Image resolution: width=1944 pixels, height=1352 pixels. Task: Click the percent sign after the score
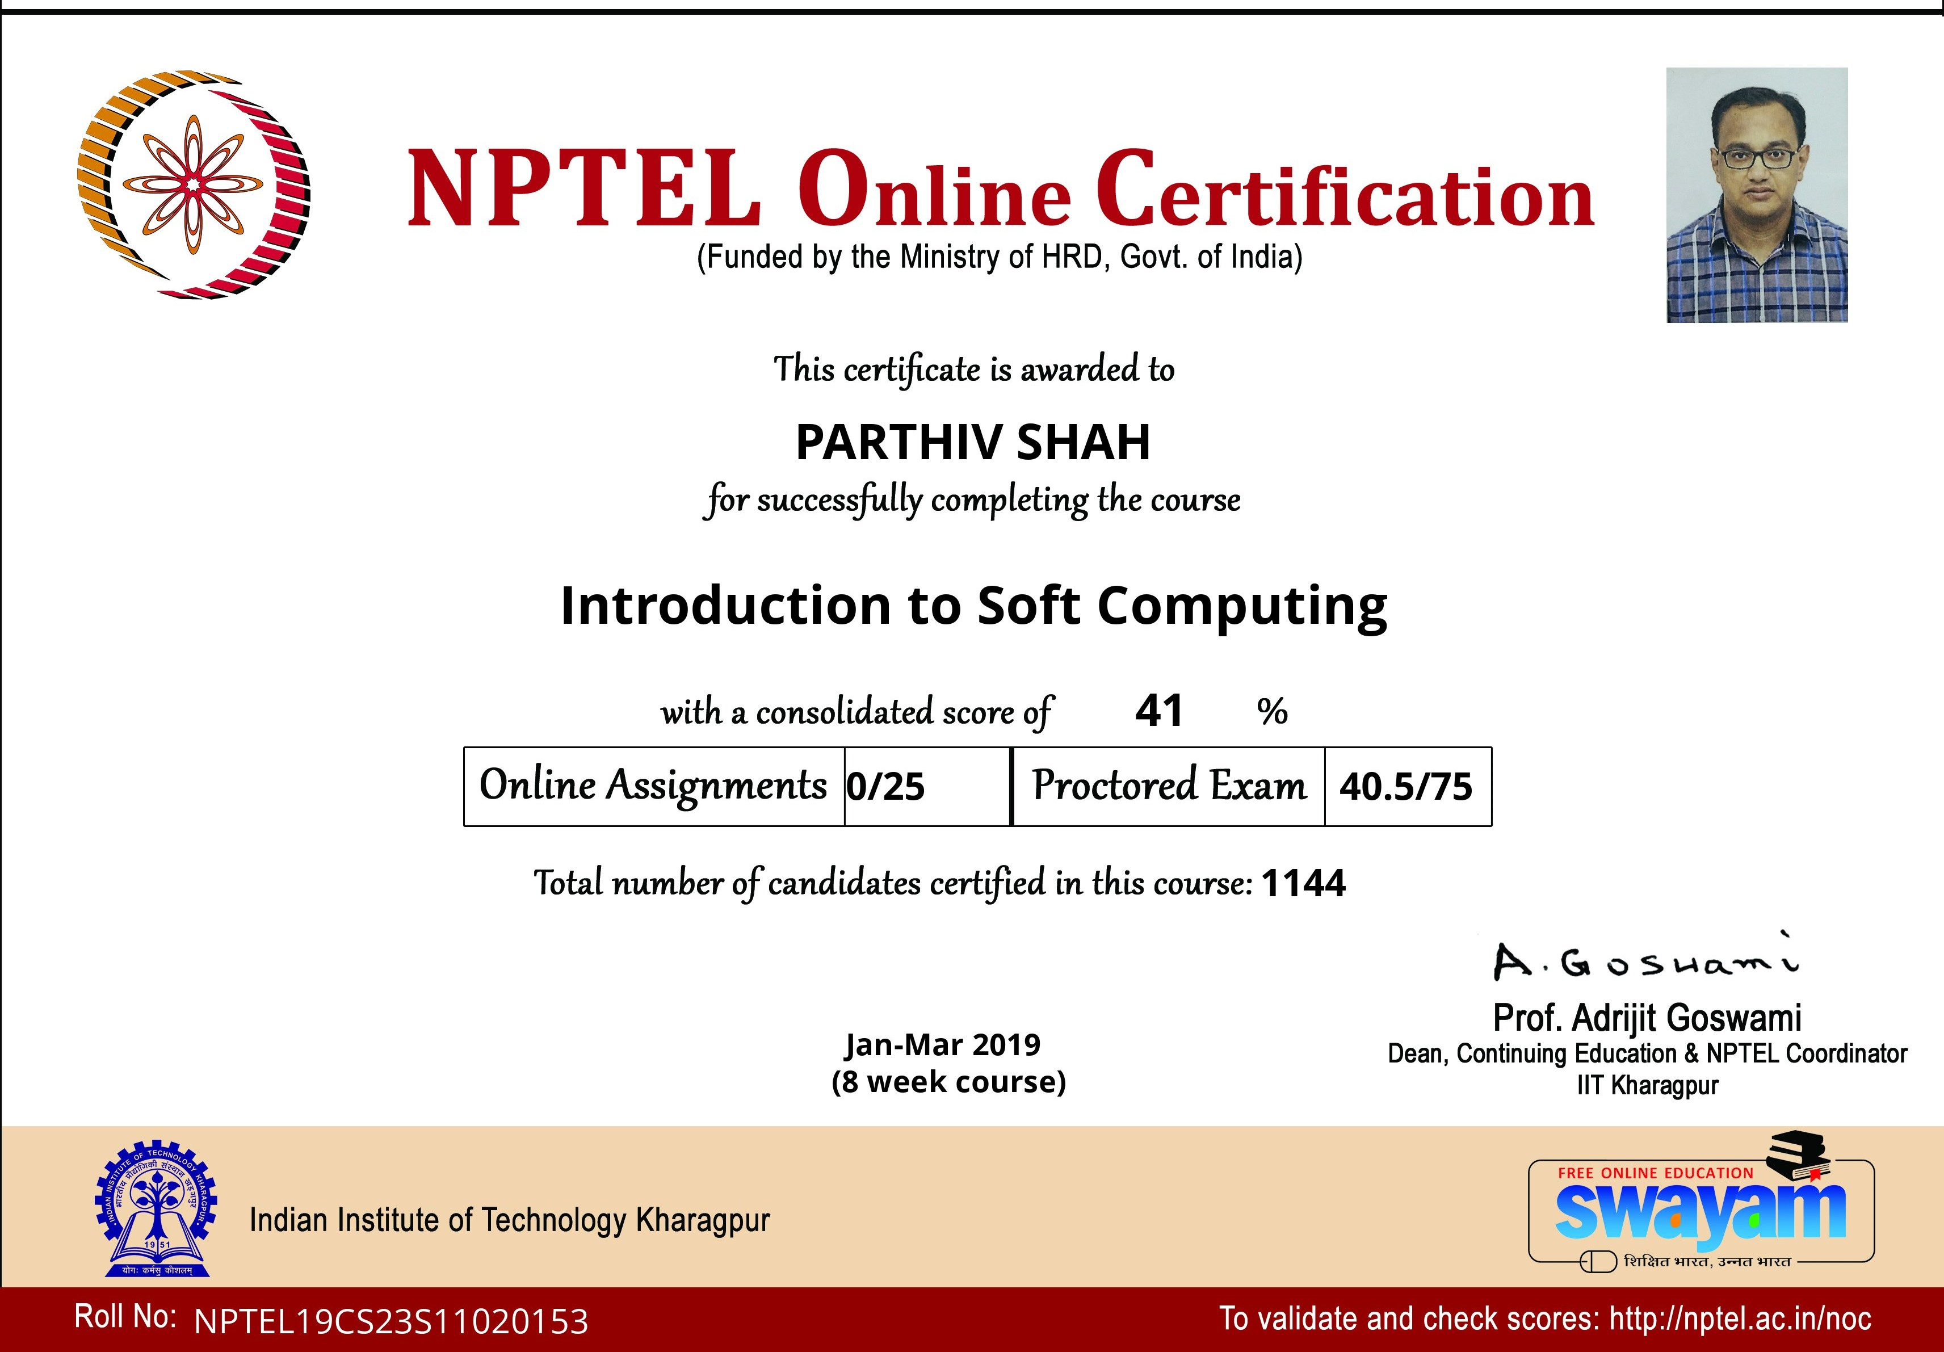point(1273,711)
